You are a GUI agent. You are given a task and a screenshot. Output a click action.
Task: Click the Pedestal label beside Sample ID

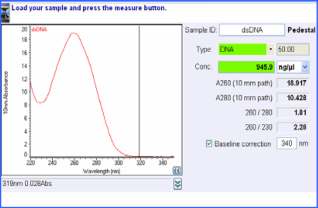301,30
